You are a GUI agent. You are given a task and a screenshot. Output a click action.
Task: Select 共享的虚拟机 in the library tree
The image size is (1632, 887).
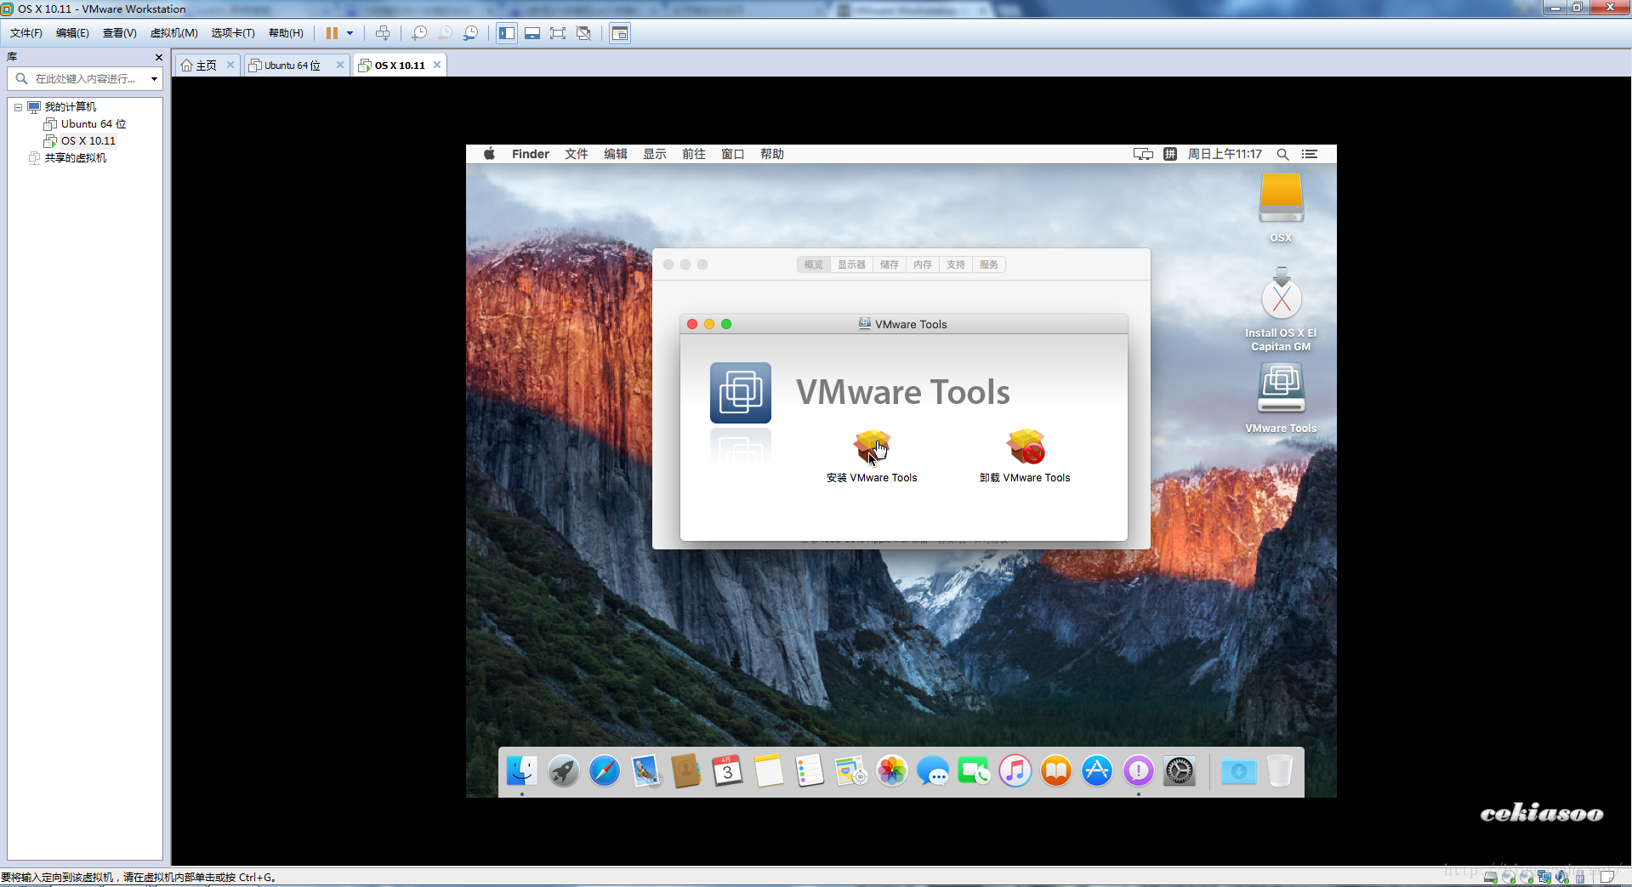[x=67, y=158]
